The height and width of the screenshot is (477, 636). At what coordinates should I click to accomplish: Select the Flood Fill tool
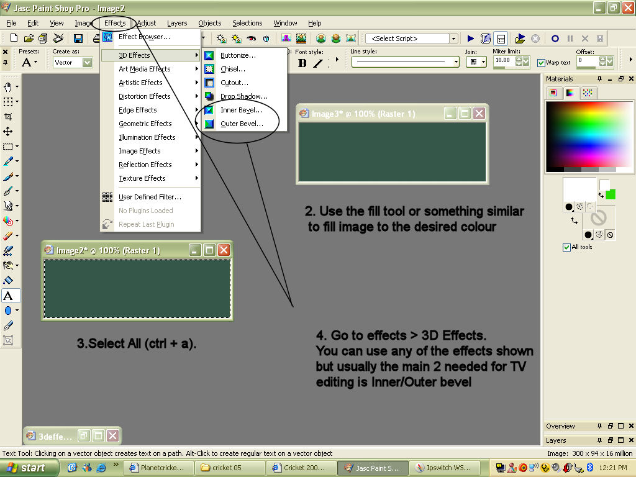pos(8,280)
